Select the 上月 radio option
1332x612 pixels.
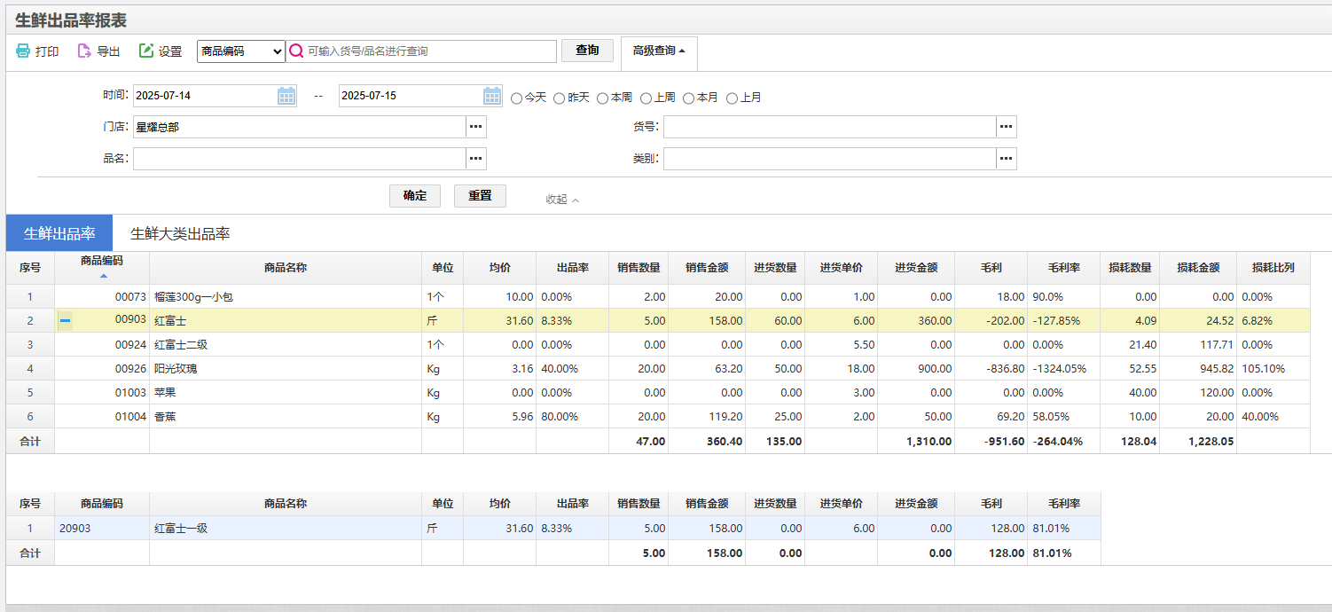(733, 98)
